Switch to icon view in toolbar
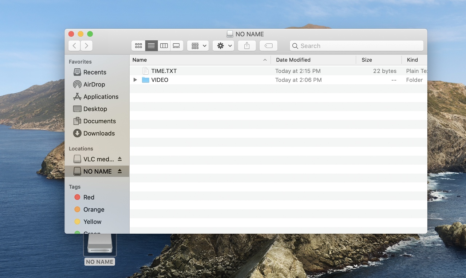This screenshot has width=466, height=278. coord(138,46)
